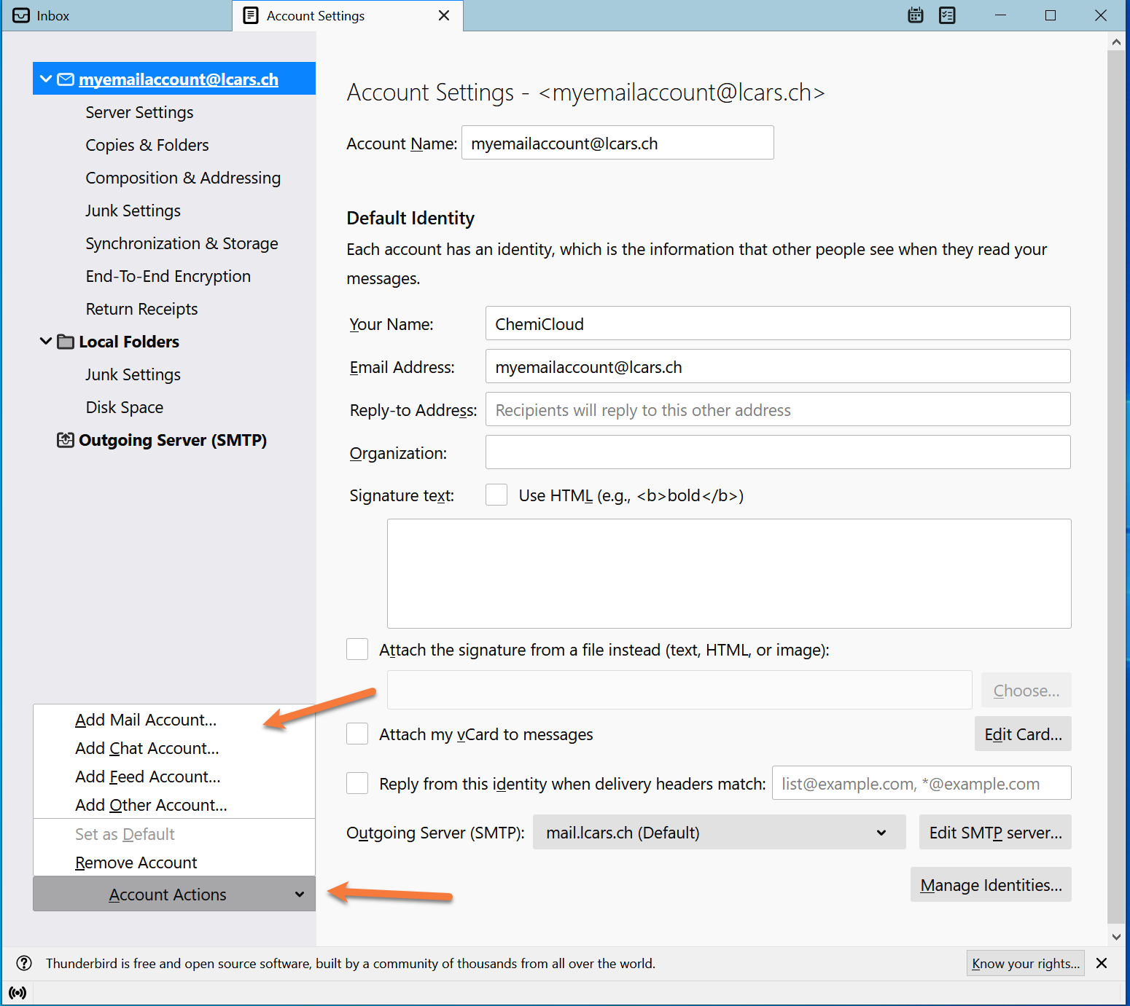Click the help question mark icon
Viewport: 1130px width, 1006px height.
coord(24,963)
